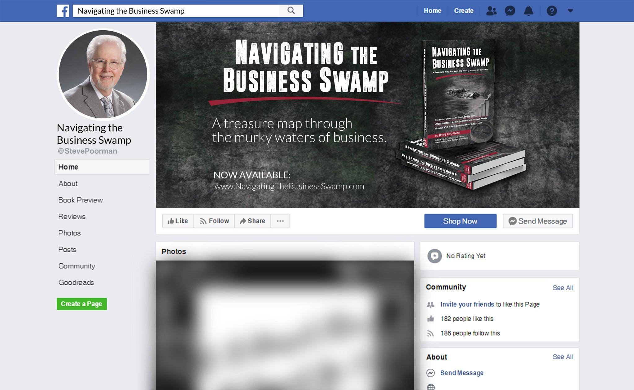Click the Facebook logo icon

coord(63,11)
